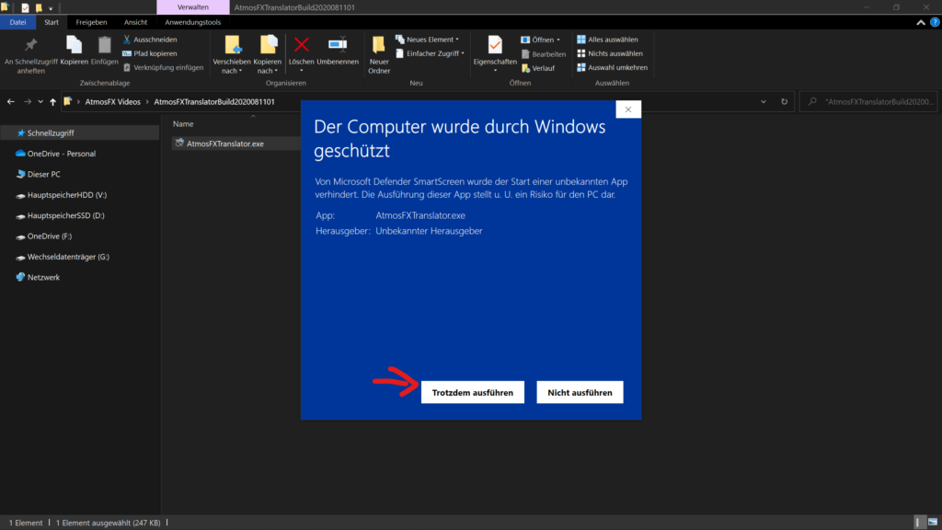Click Trotzdem ausführen in SmartScreen dialog
This screenshot has width=942, height=530.
tap(473, 392)
